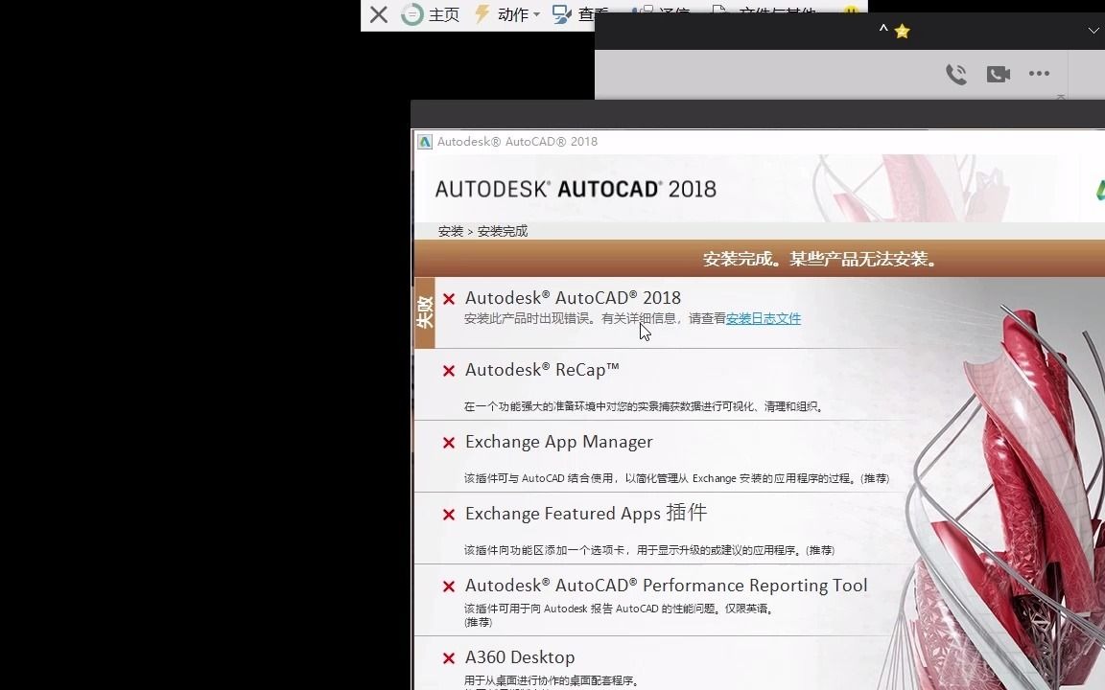Click the red X beside A360 Desktop
This screenshot has height=690, width=1105.
pos(448,658)
